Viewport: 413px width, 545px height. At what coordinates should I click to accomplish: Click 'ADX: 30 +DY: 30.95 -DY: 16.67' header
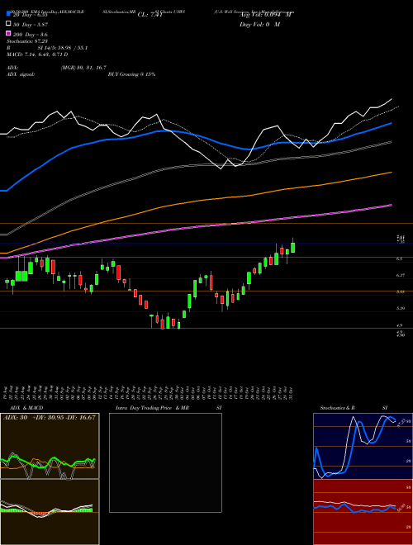(x=50, y=418)
